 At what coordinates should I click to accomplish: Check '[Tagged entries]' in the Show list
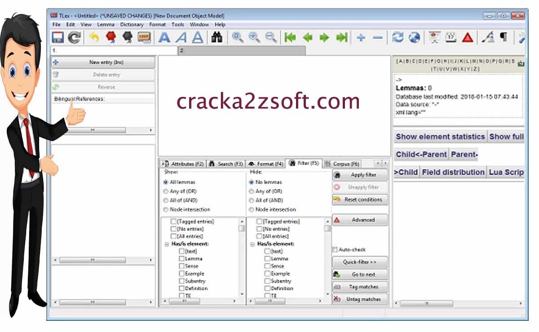click(x=173, y=221)
